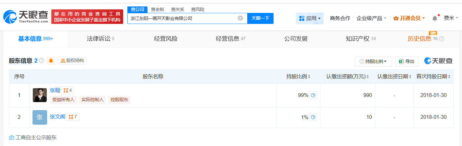Open the 股权结构 equity structure view
Screen dimensions: 462x146
point(72,61)
